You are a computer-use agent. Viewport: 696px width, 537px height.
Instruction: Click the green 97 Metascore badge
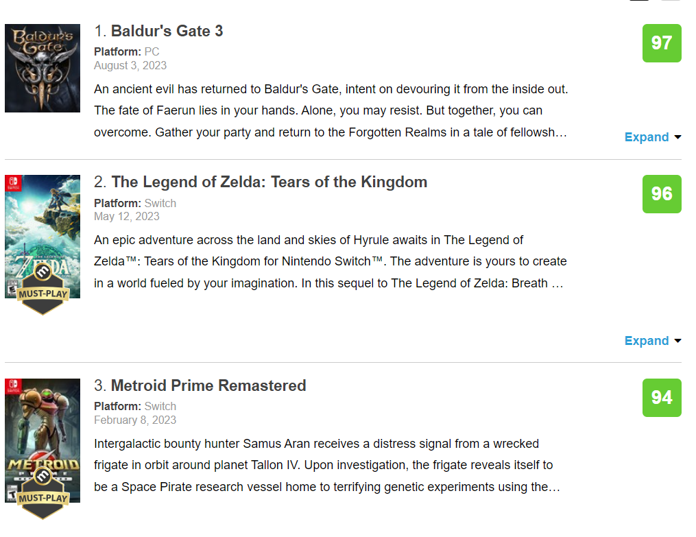(x=662, y=43)
